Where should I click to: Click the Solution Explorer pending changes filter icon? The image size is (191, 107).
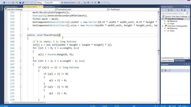pos(178,10)
